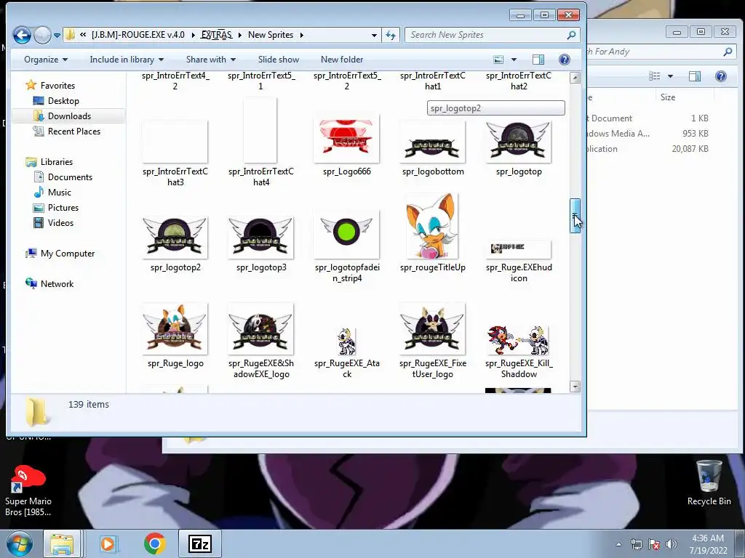Viewport: 745px width, 558px height.
Task: Open the Videos library
Action: pyautogui.click(x=53, y=222)
